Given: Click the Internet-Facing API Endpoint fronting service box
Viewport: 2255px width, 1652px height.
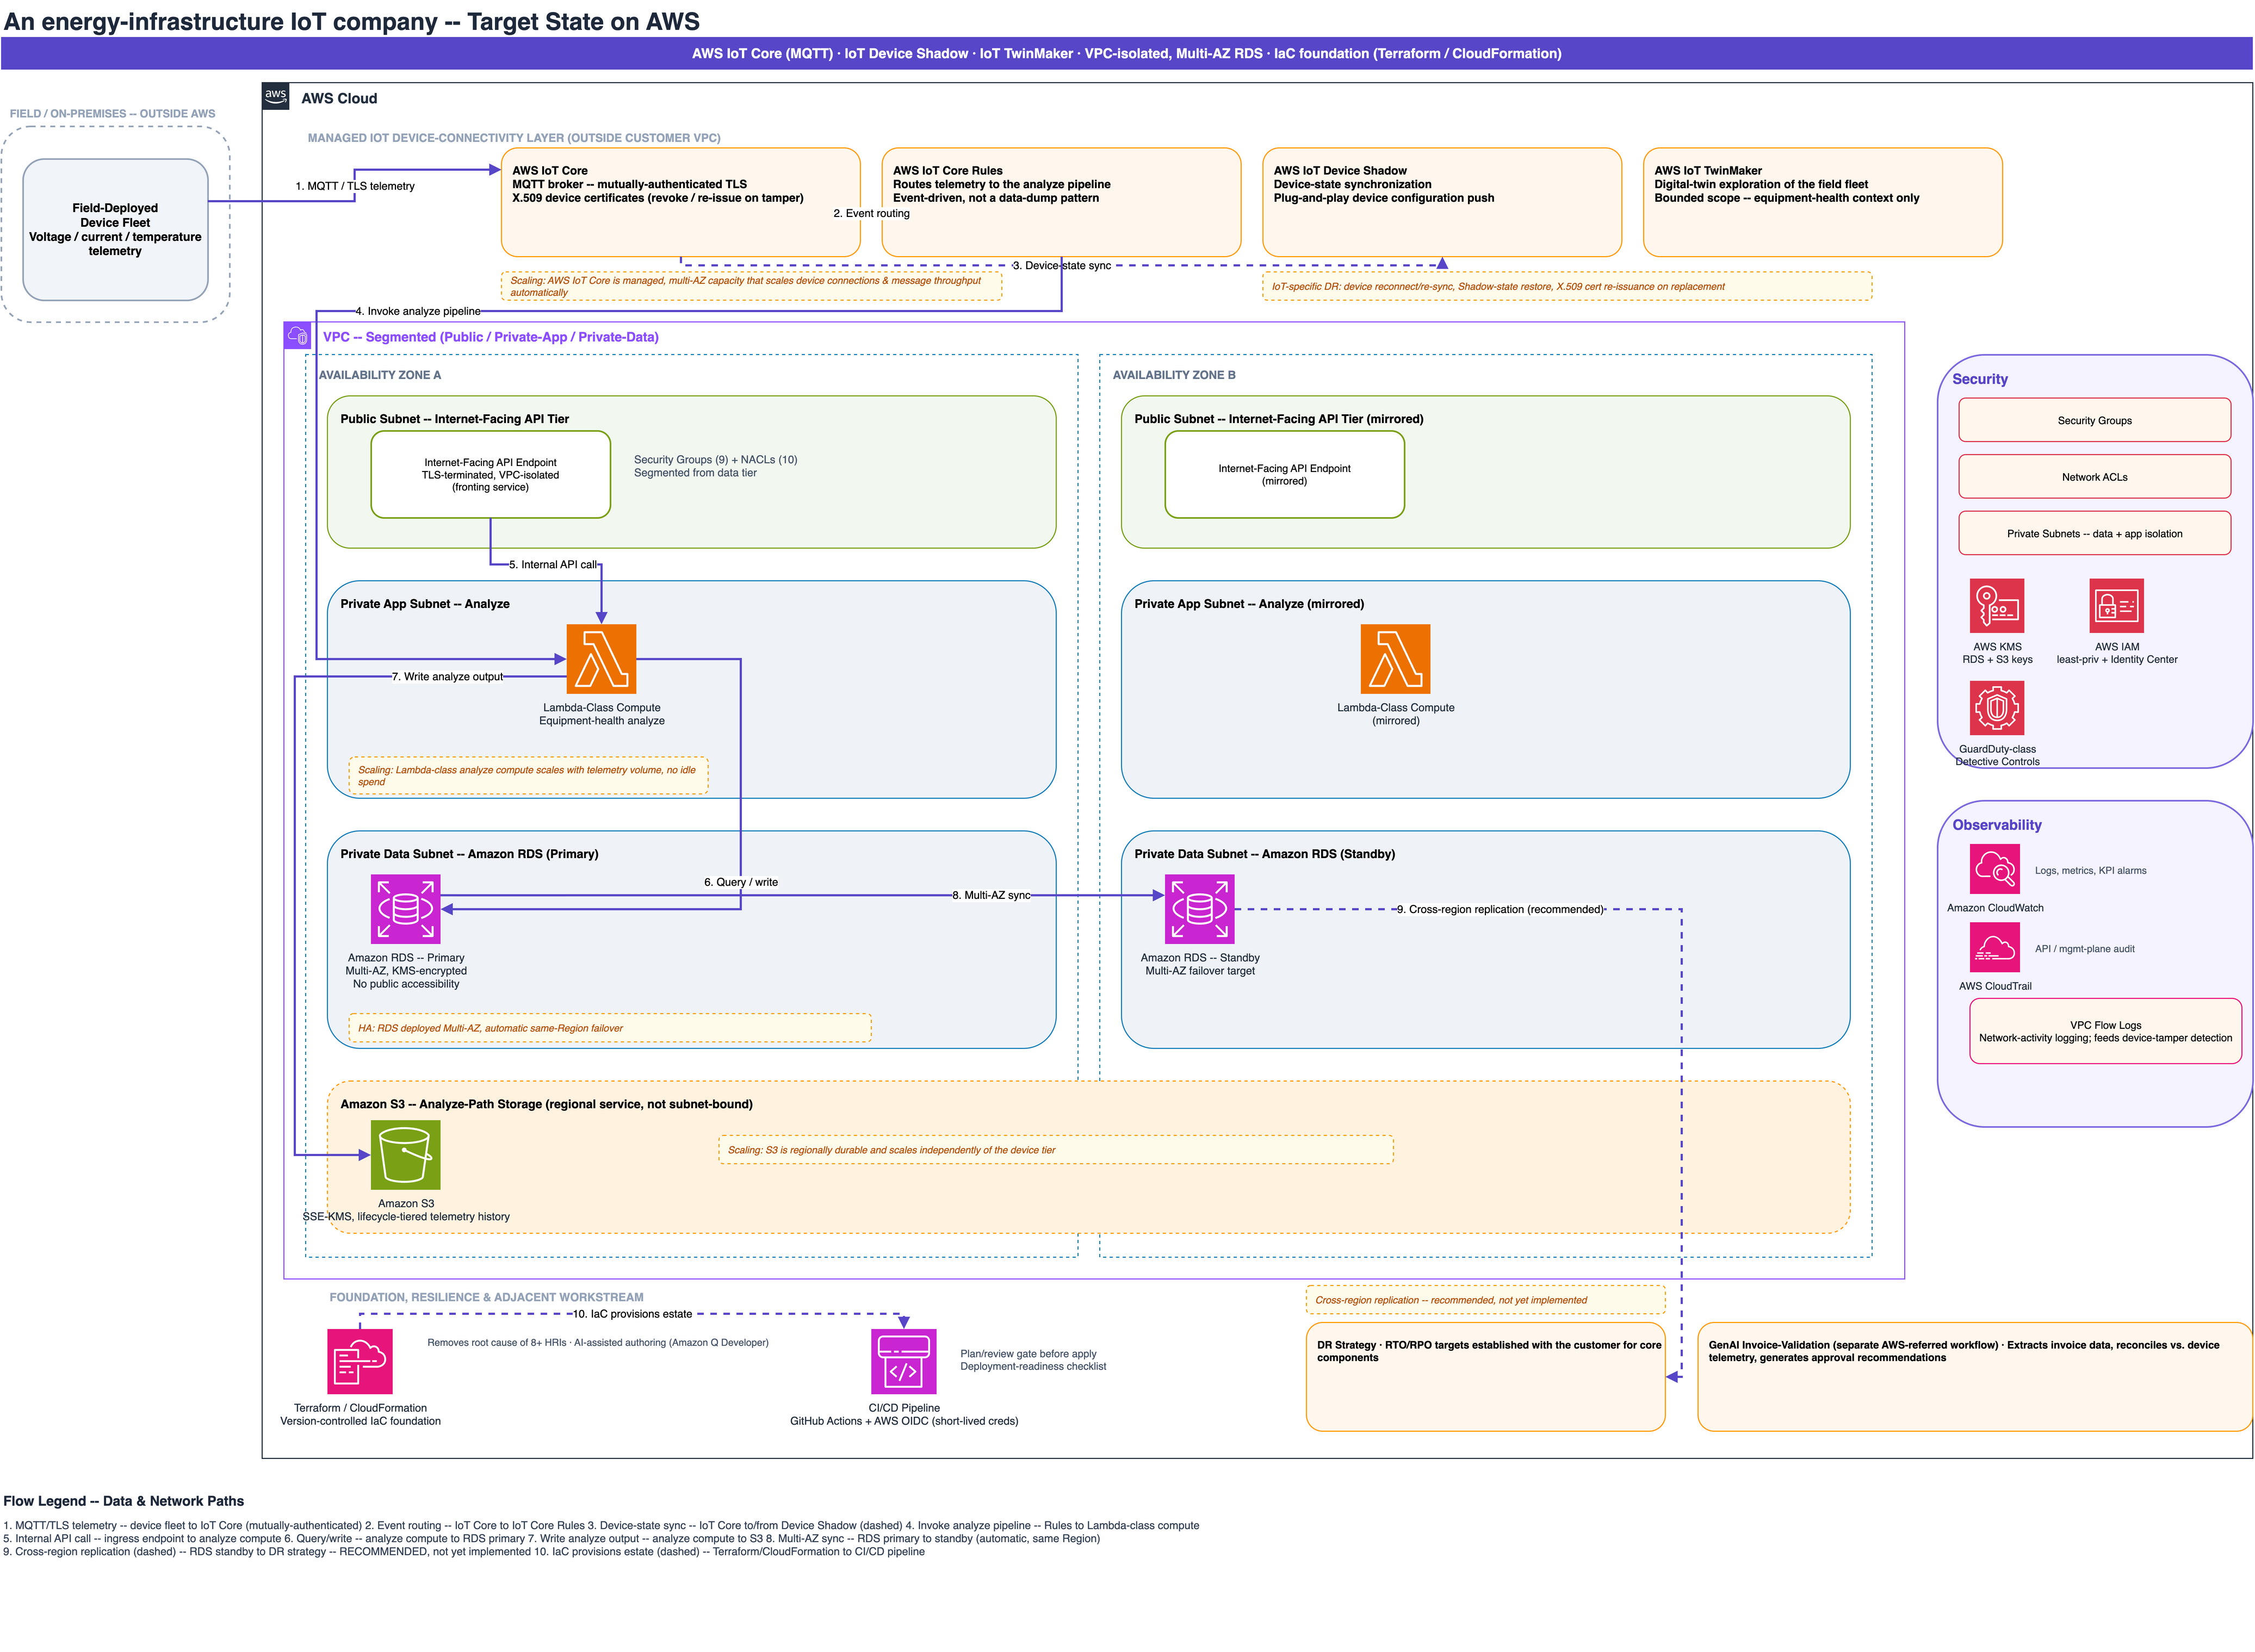Looking at the screenshot, I should coord(490,474).
